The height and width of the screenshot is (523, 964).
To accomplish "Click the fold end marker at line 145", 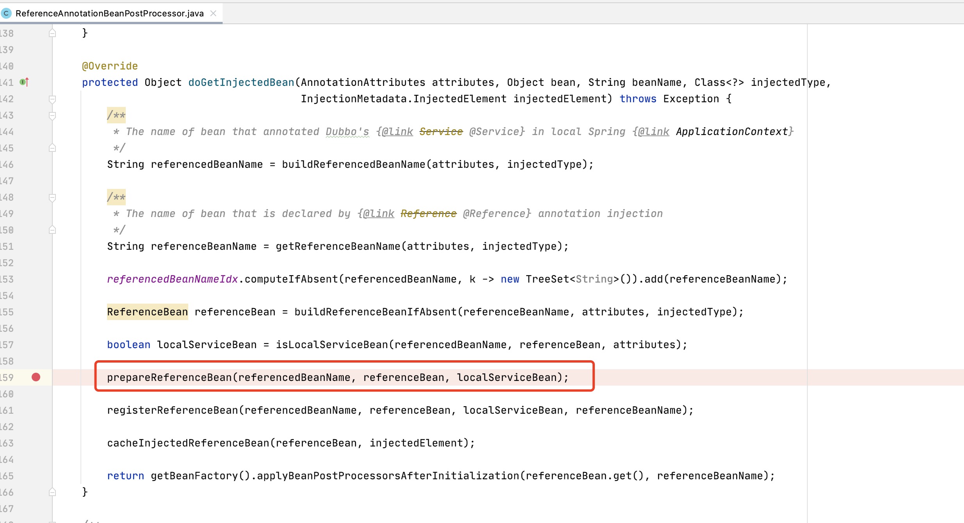I will [52, 148].
